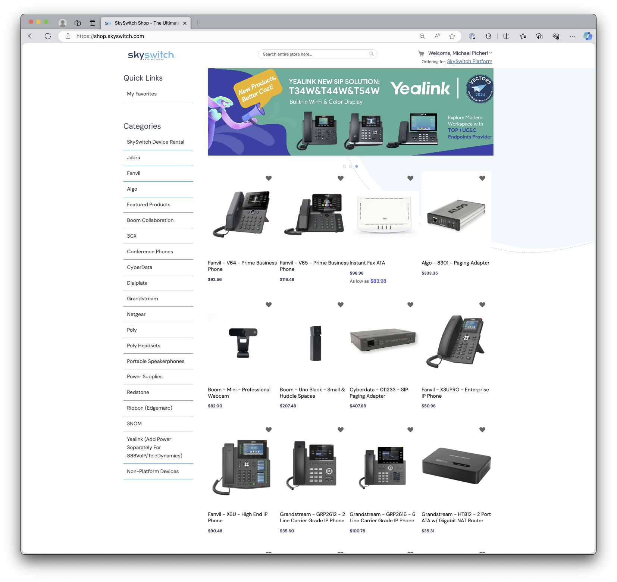Open browser Settings and more menu
This screenshot has height=582, width=617.
pos(572,36)
